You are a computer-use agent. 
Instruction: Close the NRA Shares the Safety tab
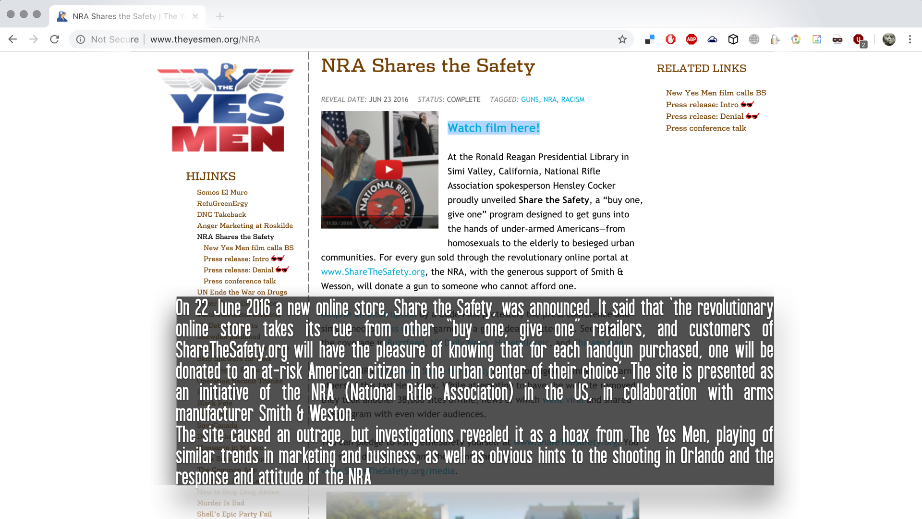pos(195,16)
